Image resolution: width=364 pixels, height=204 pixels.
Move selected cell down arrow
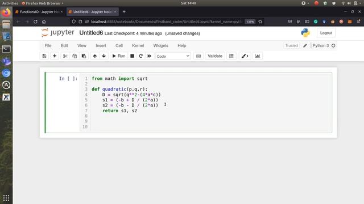click(x=104, y=56)
